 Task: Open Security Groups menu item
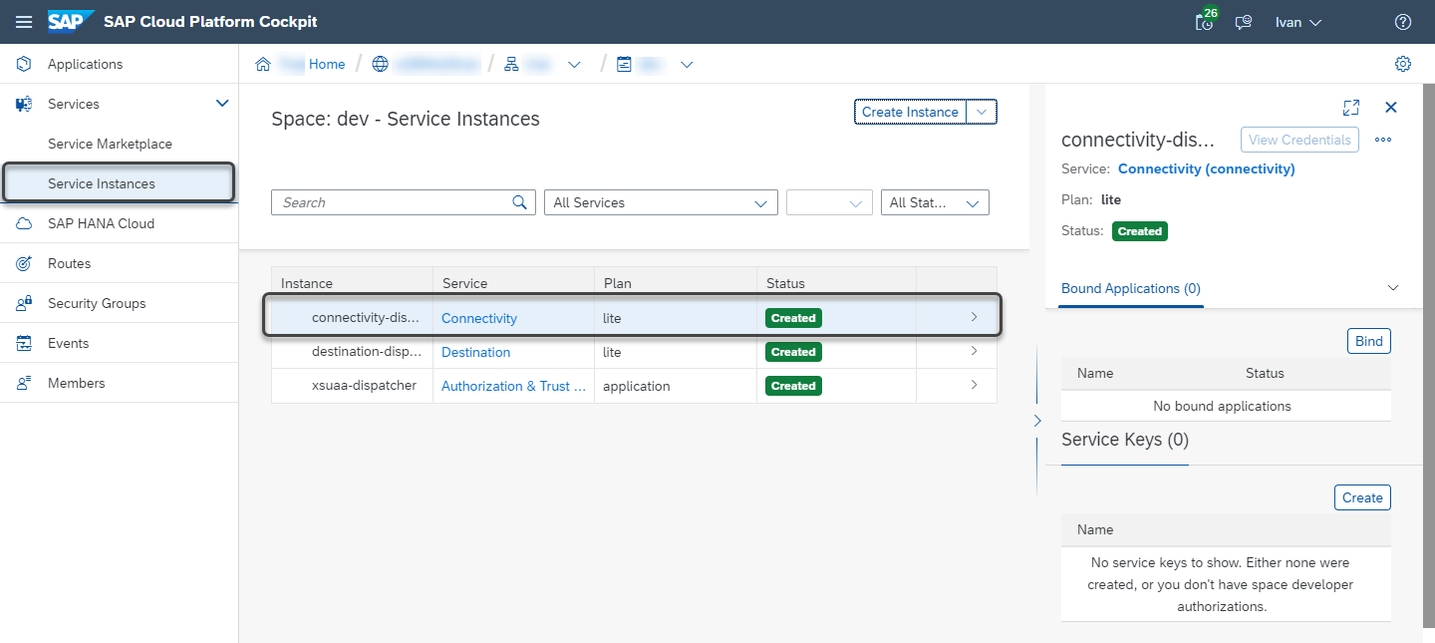pyautogui.click(x=97, y=303)
